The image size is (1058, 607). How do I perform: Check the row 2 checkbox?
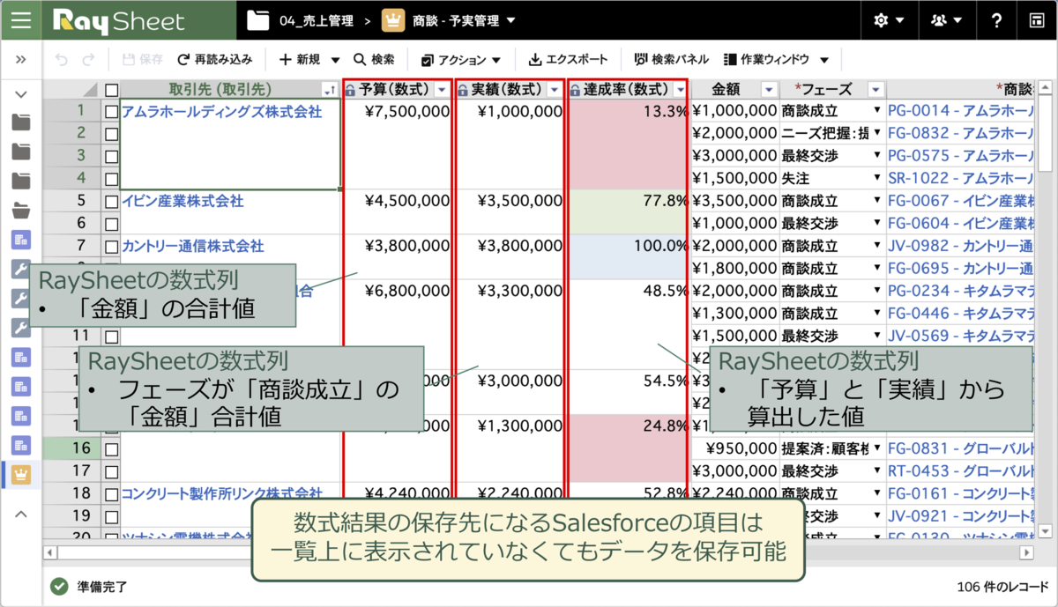[111, 134]
